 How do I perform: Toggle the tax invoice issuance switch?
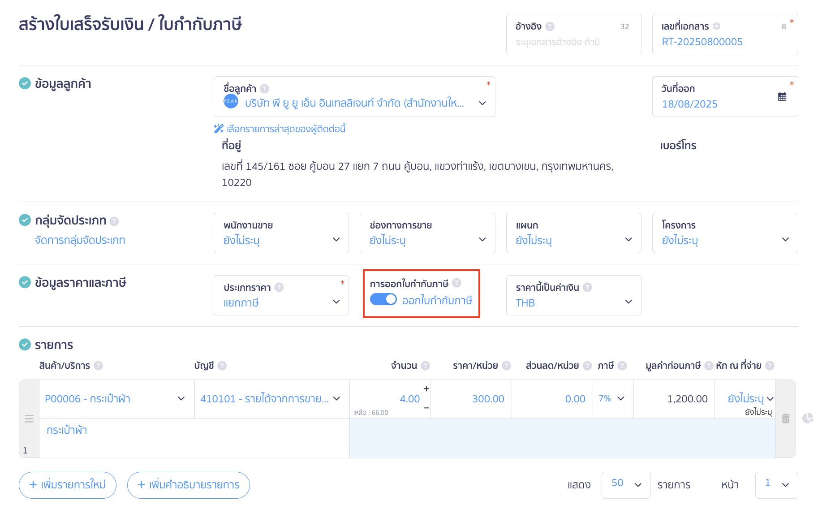click(x=383, y=299)
